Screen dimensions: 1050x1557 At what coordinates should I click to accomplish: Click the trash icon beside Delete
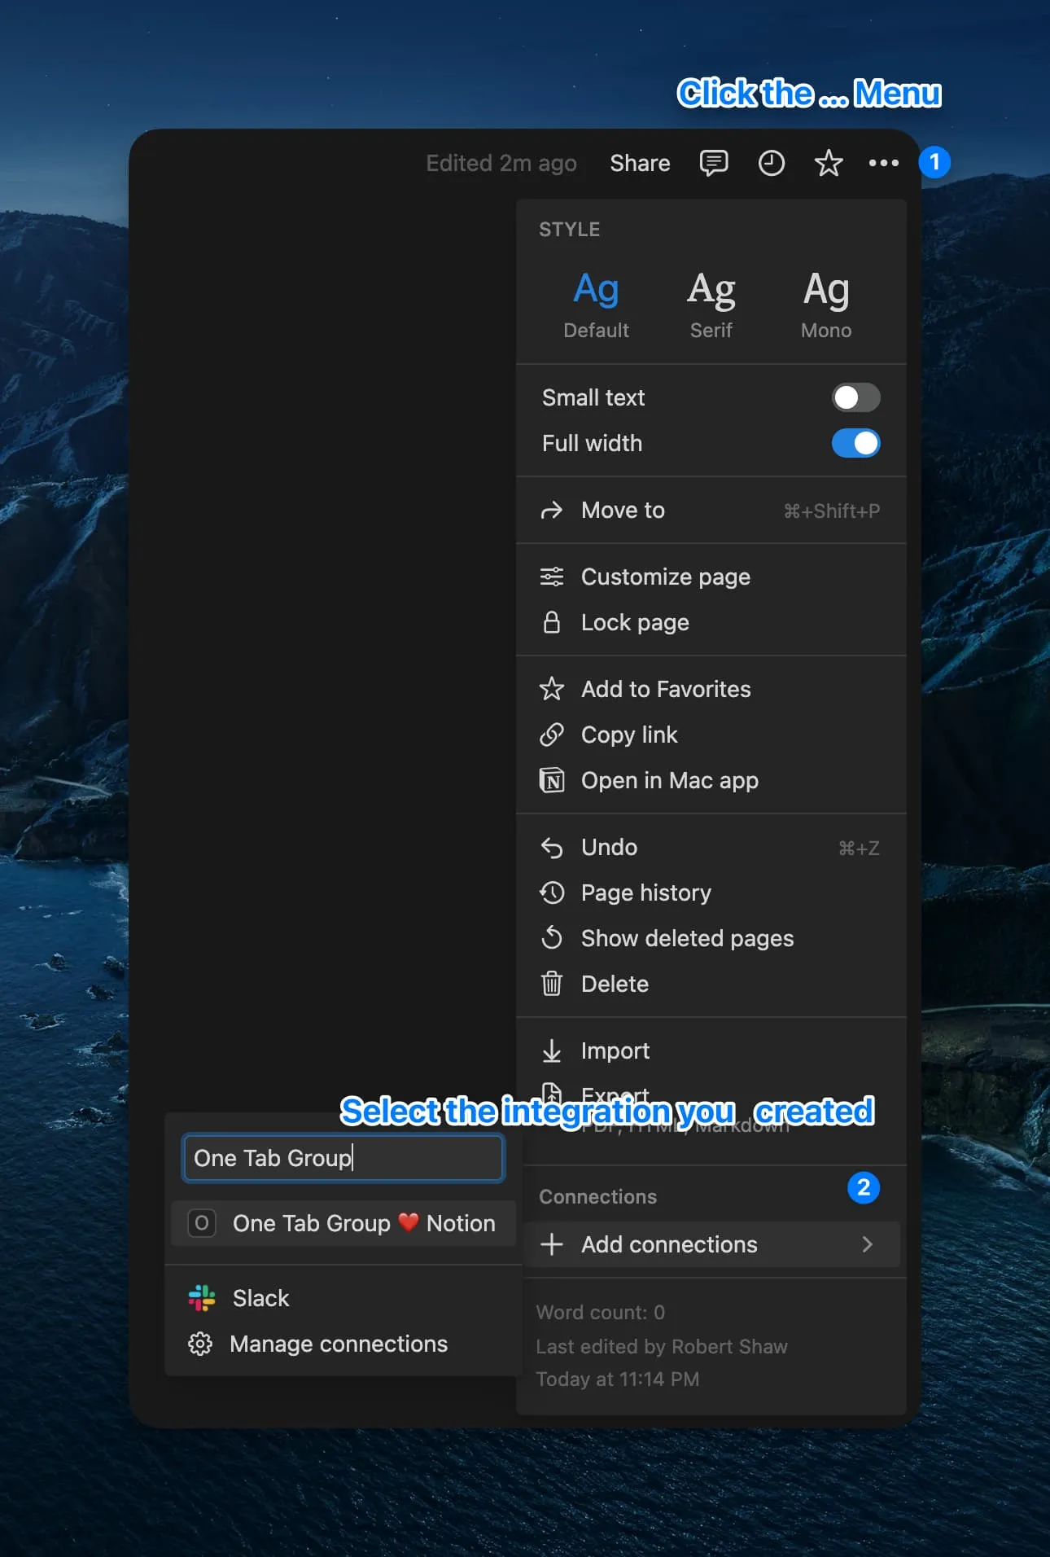click(552, 984)
